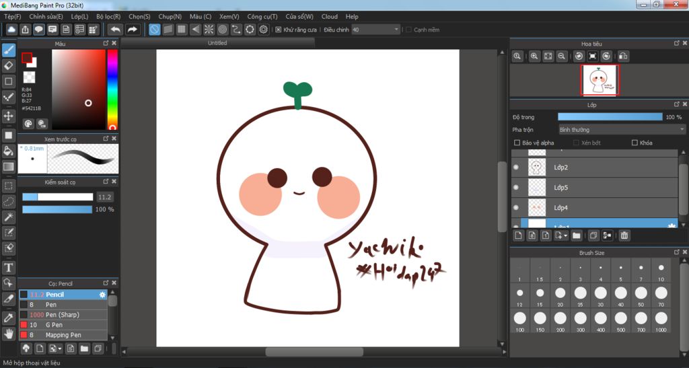This screenshot has width=689, height=368.
Task: Enable the Khóa layer lock checkbox
Action: pyautogui.click(x=634, y=143)
